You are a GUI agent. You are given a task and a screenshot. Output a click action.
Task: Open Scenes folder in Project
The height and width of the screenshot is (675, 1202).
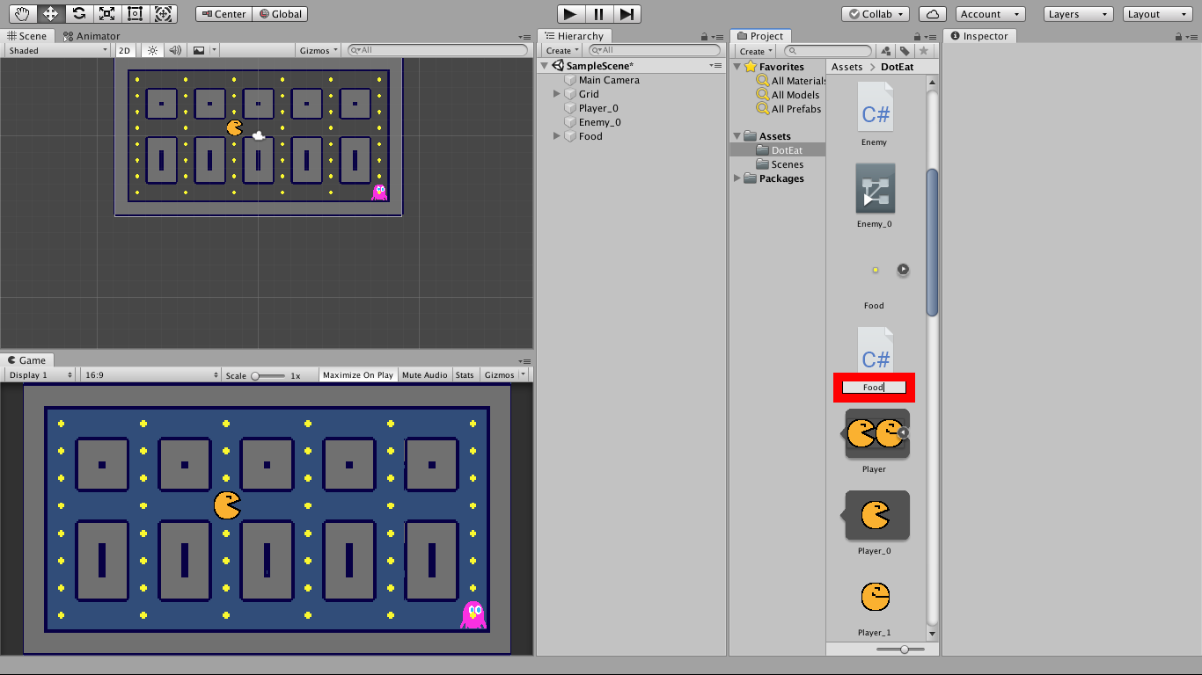point(779,164)
